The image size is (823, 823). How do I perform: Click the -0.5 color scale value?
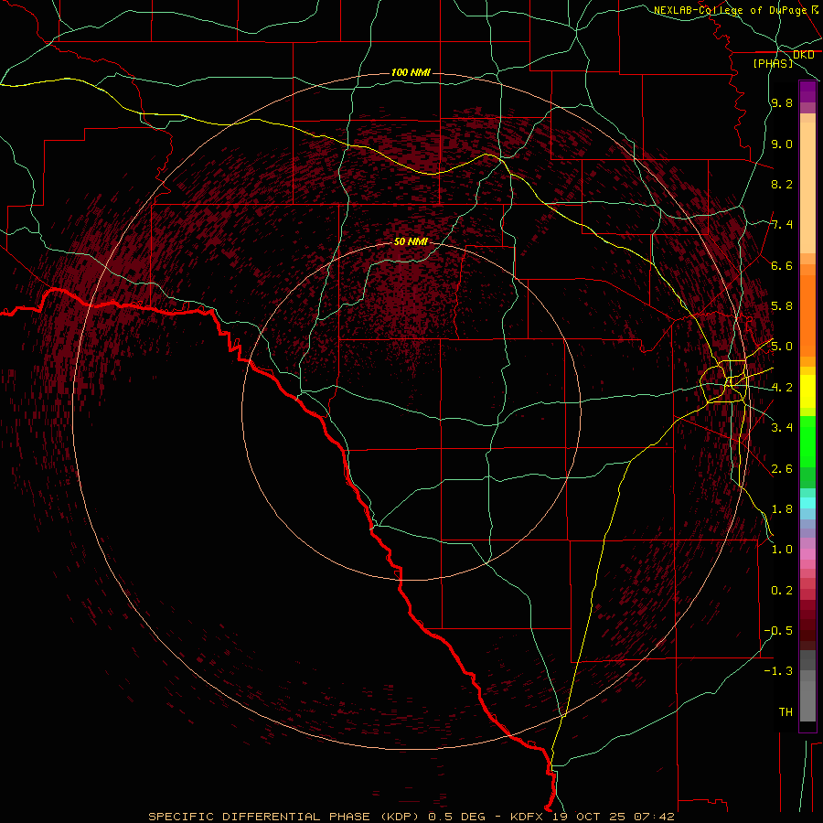[x=778, y=631]
